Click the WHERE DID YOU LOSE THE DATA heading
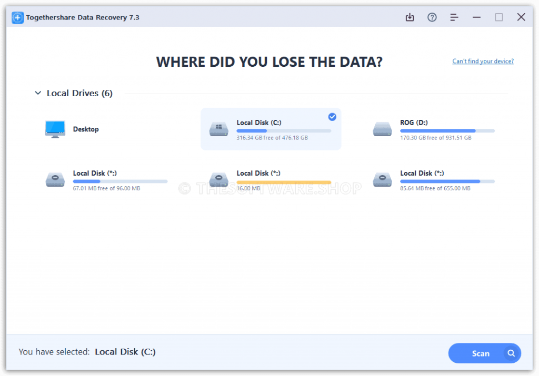Viewport: 539px width, 376px height. 269,62
